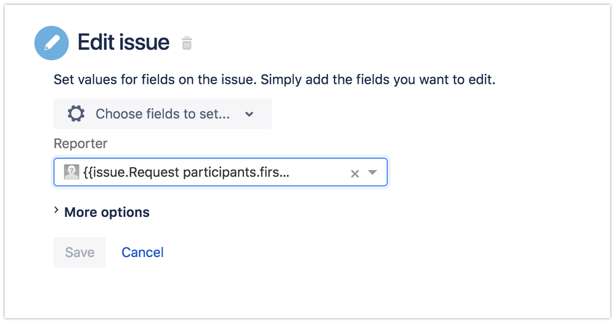Click the More options label
The height and width of the screenshot is (323, 615).
107,212
